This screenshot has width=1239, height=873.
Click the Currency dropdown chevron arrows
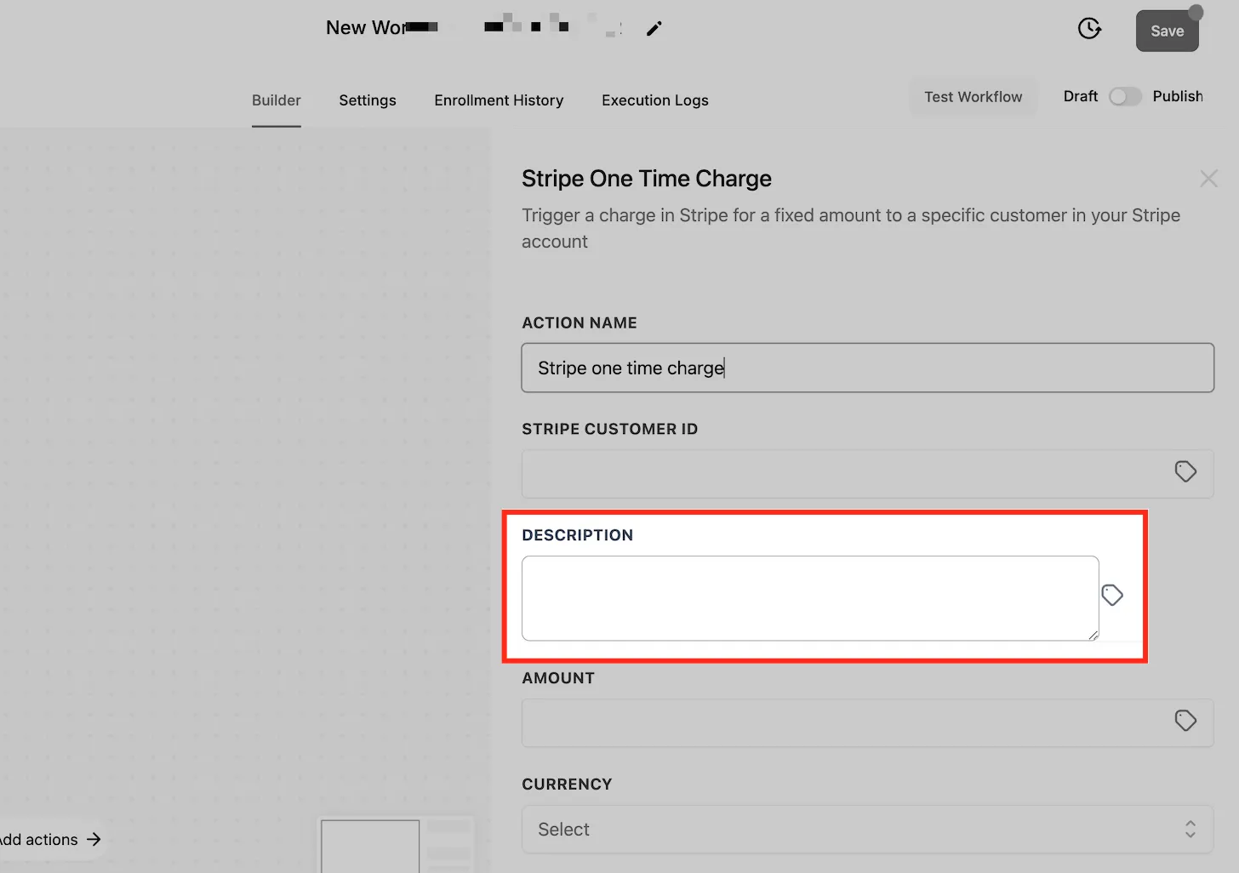click(x=1190, y=830)
